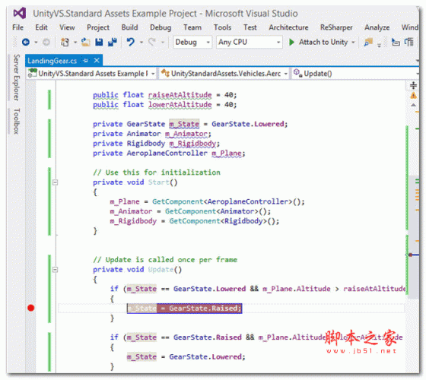Collapse the Update() method outline

pyautogui.click(x=55, y=270)
